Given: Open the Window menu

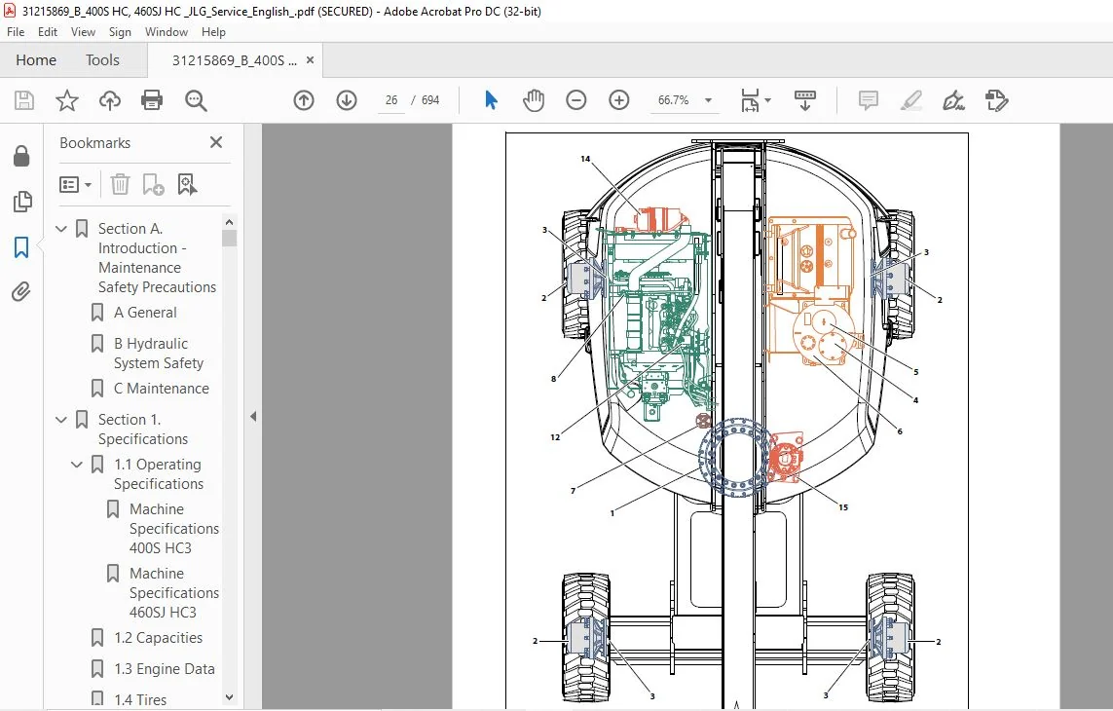Looking at the screenshot, I should (167, 32).
